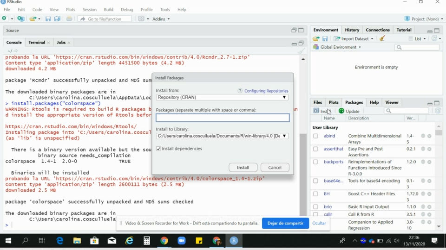Open the Plots menu in menu bar
The image size is (446, 250).
tap(70, 9)
